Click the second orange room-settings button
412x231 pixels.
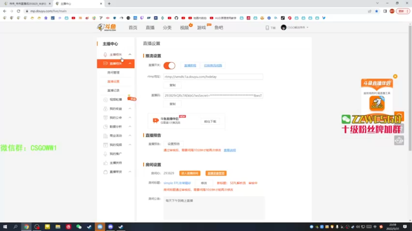click(216, 174)
